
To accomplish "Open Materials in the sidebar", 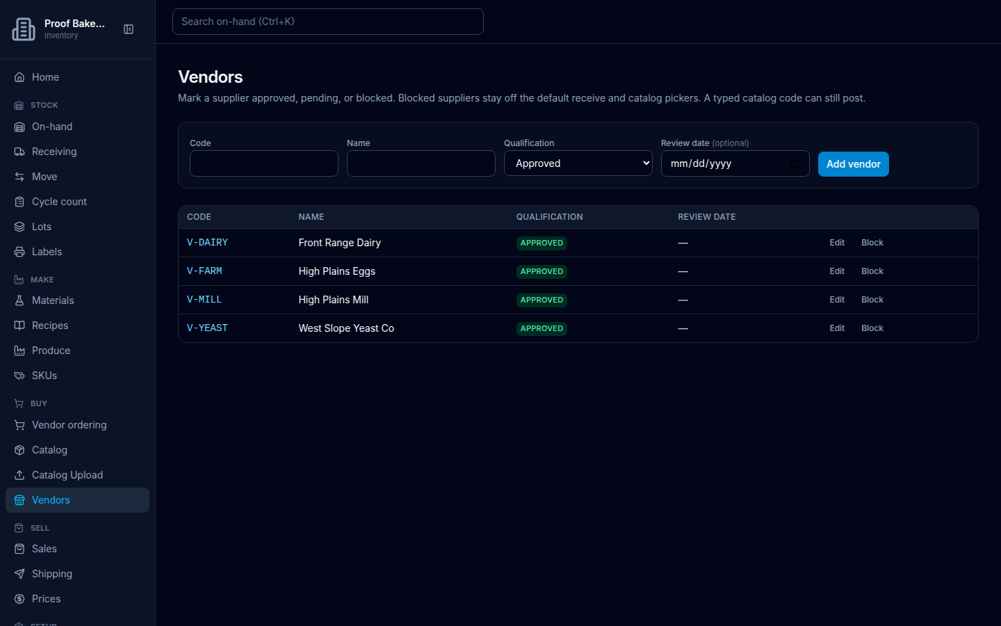I will 77,300.
